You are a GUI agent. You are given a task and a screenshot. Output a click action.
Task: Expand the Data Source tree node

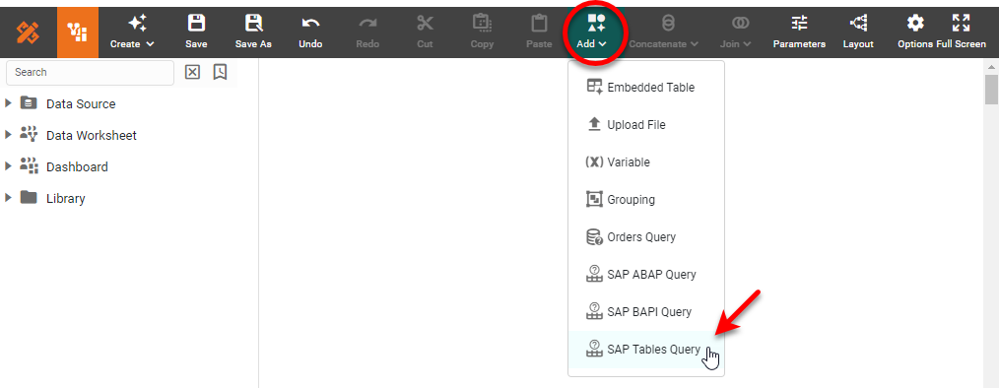[x=8, y=103]
